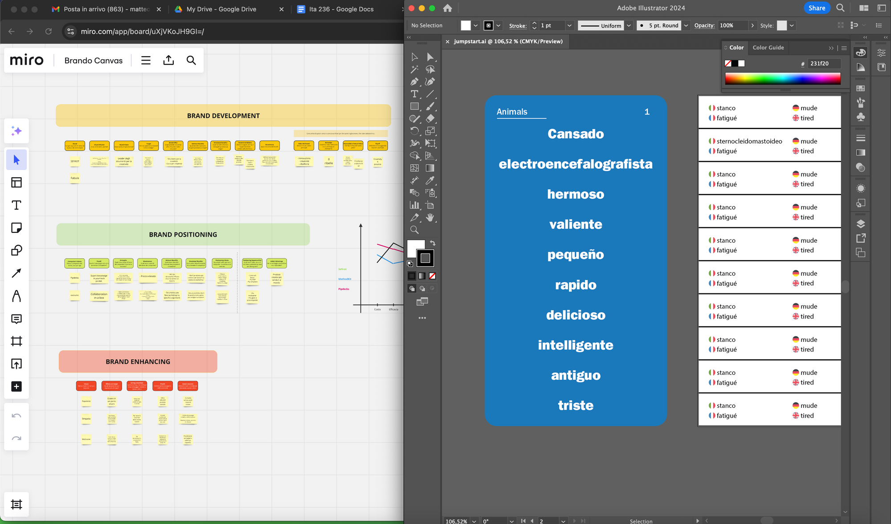Apply Color mode to fill
This screenshot has width=891, height=524.
(x=412, y=276)
